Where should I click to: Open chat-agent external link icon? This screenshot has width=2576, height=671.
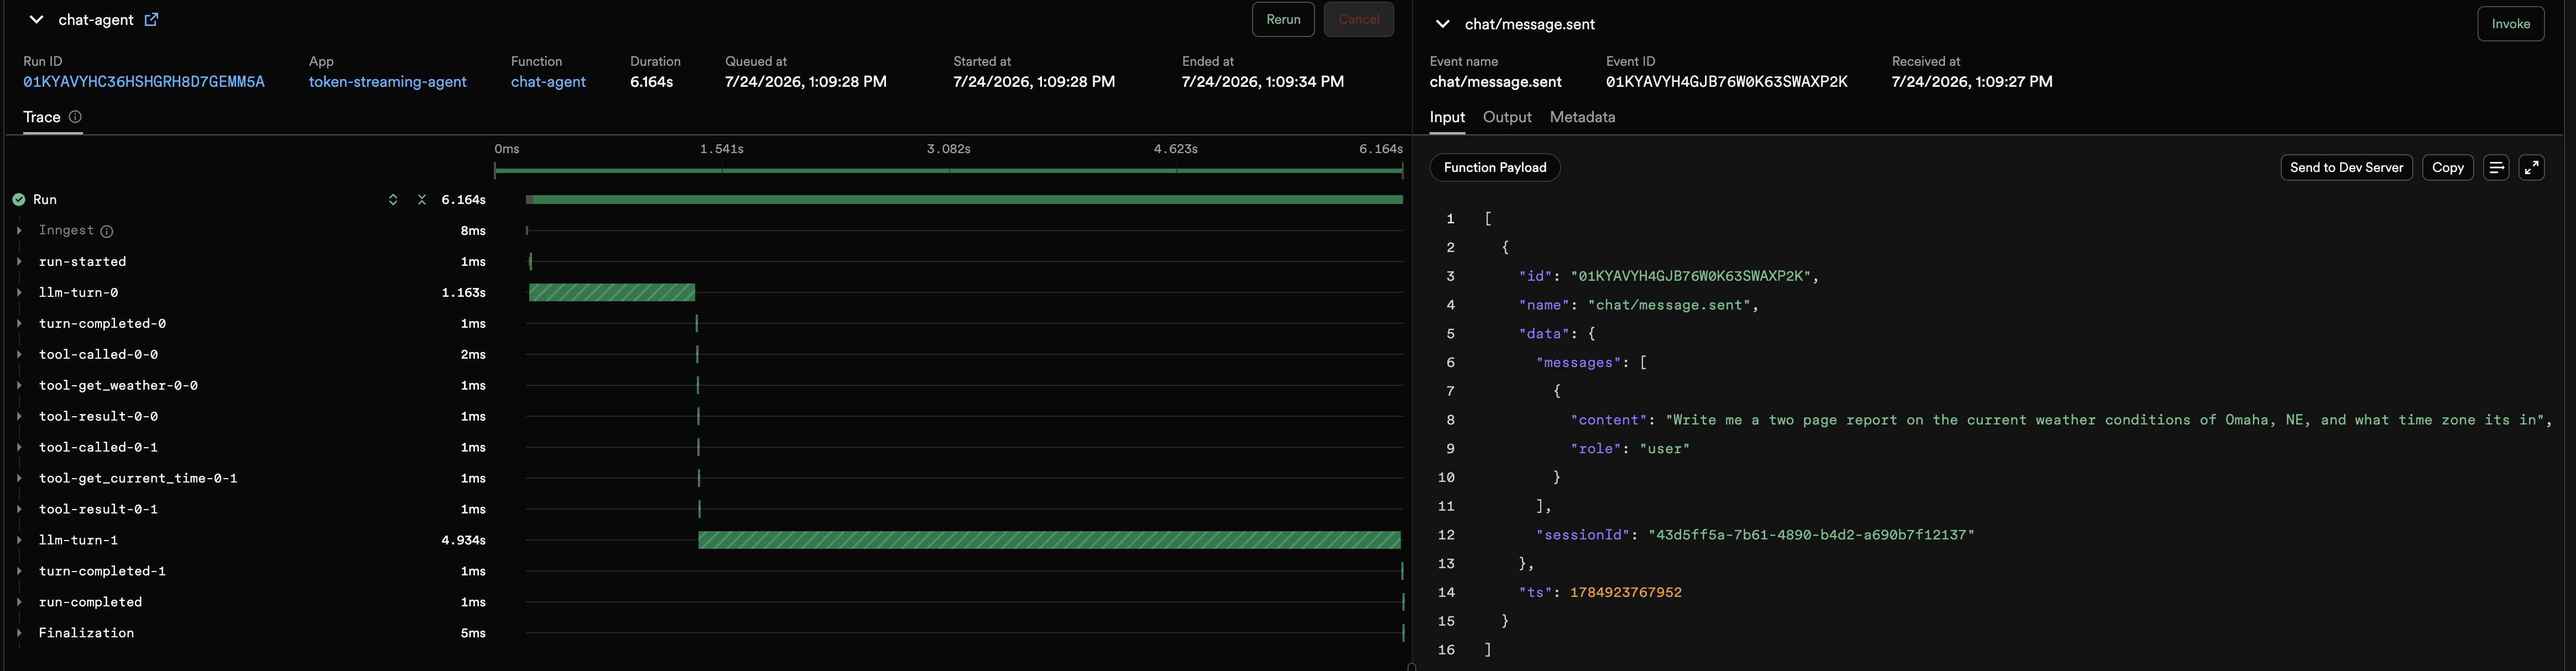point(151,19)
